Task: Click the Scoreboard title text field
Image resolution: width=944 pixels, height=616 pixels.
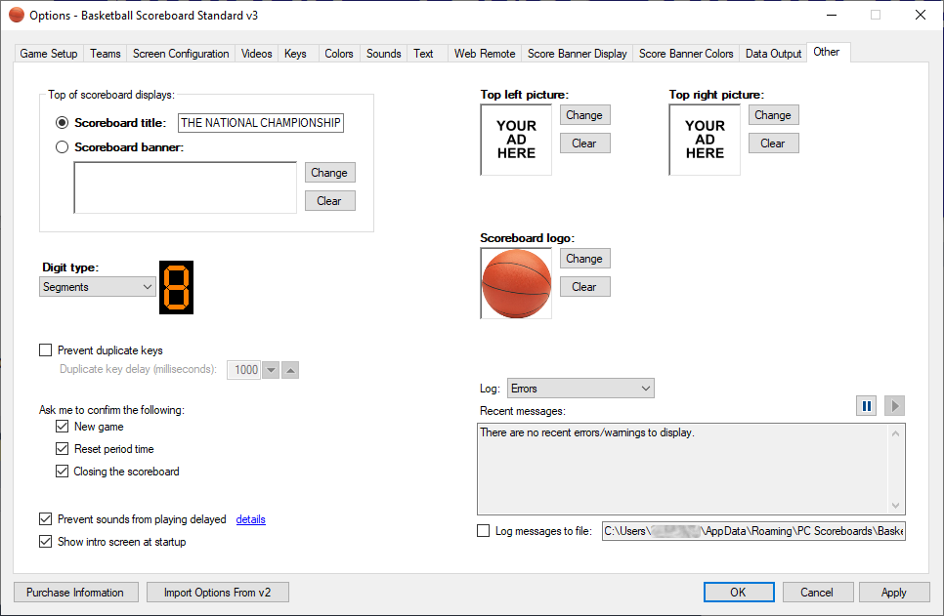Action: (x=261, y=123)
